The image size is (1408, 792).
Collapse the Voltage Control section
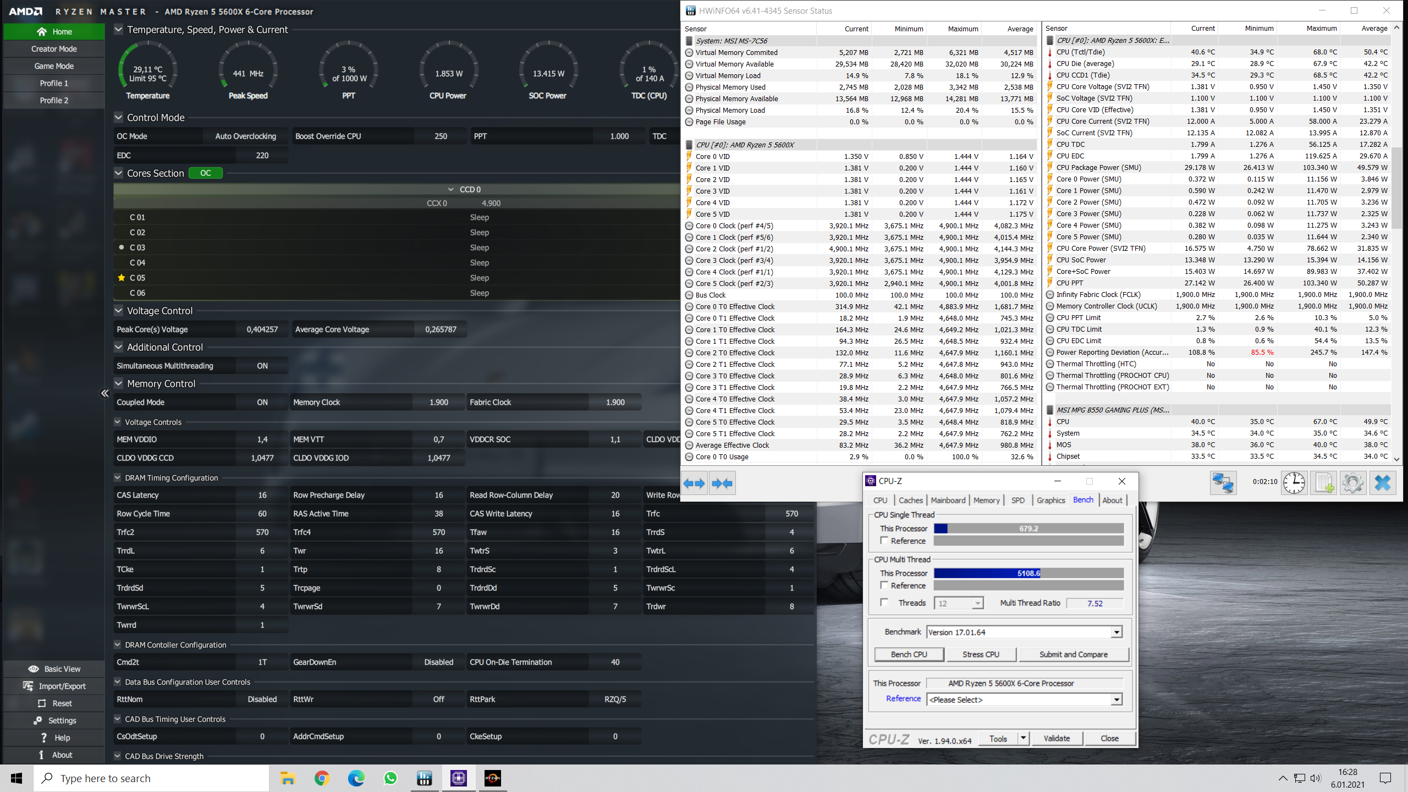pyautogui.click(x=118, y=311)
